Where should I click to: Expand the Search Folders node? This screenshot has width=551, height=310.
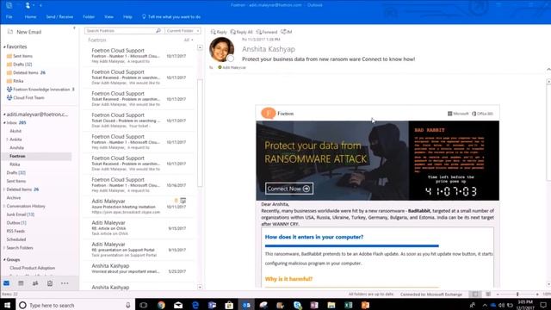click(x=4, y=248)
